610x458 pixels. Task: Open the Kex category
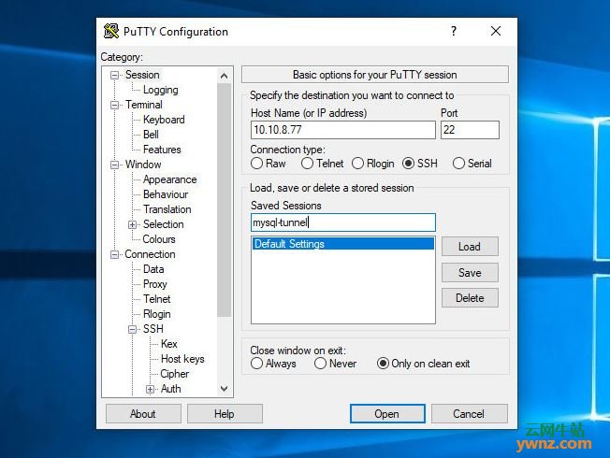tap(169, 344)
